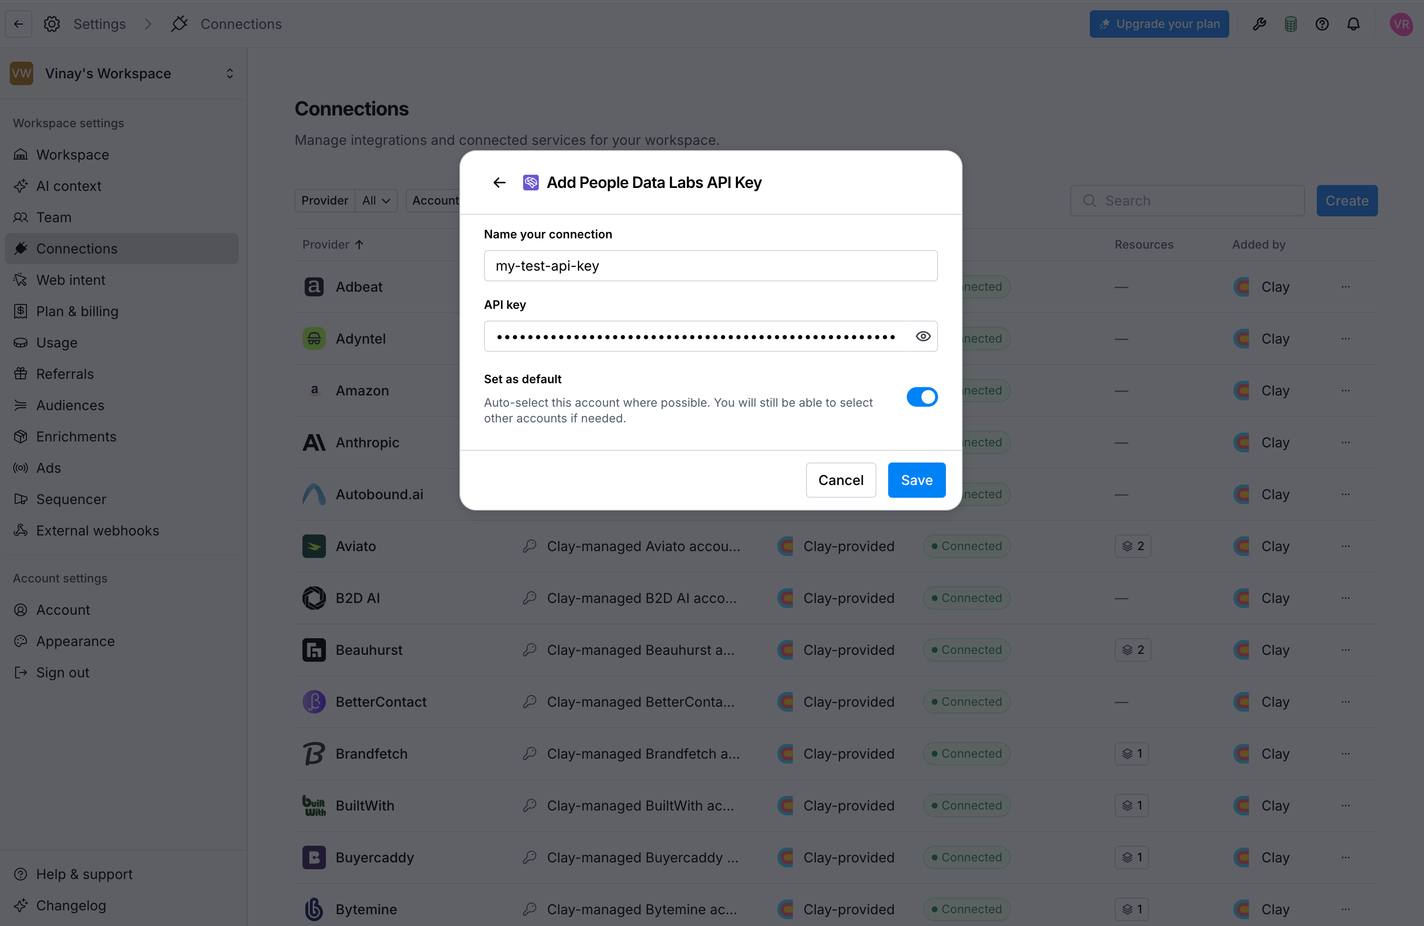The width and height of the screenshot is (1424, 926).
Task: Open Workspace settings page
Action: pyautogui.click(x=122, y=155)
